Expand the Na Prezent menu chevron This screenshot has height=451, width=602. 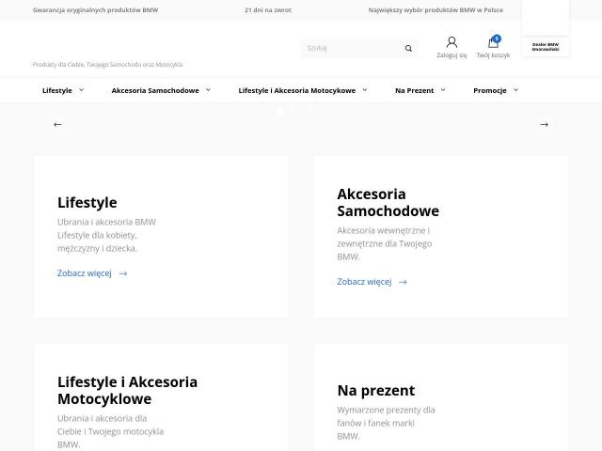coord(443,90)
